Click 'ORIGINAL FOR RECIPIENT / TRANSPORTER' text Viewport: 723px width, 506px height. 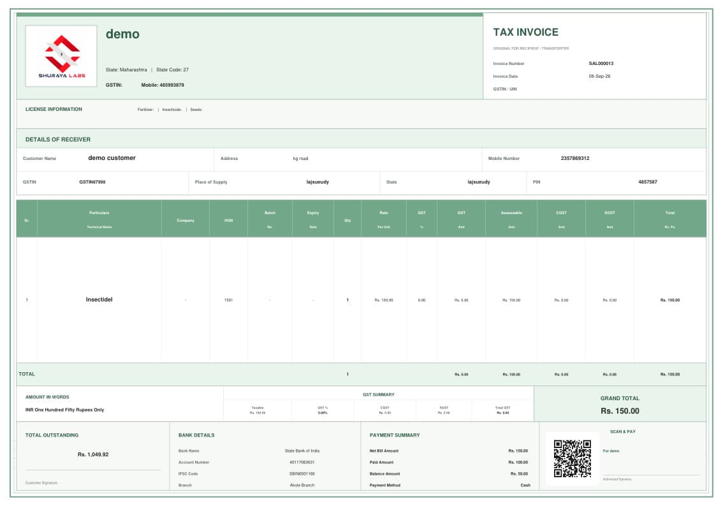[x=530, y=48]
